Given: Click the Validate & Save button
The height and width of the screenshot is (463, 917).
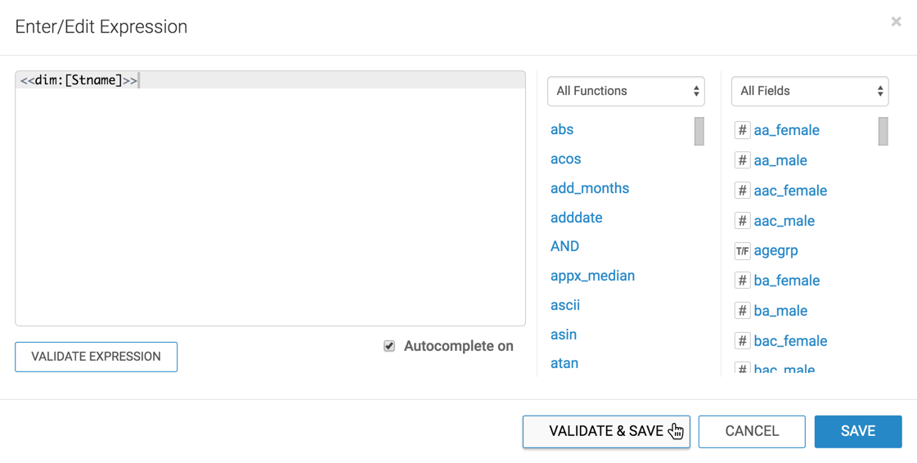Looking at the screenshot, I should click(x=606, y=431).
